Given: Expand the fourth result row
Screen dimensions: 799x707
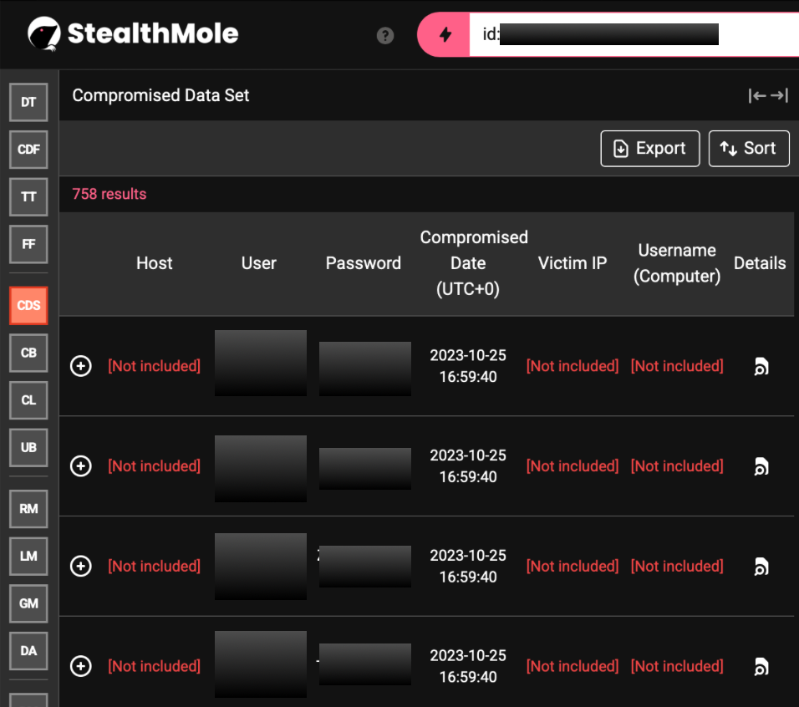Looking at the screenshot, I should pos(81,667).
